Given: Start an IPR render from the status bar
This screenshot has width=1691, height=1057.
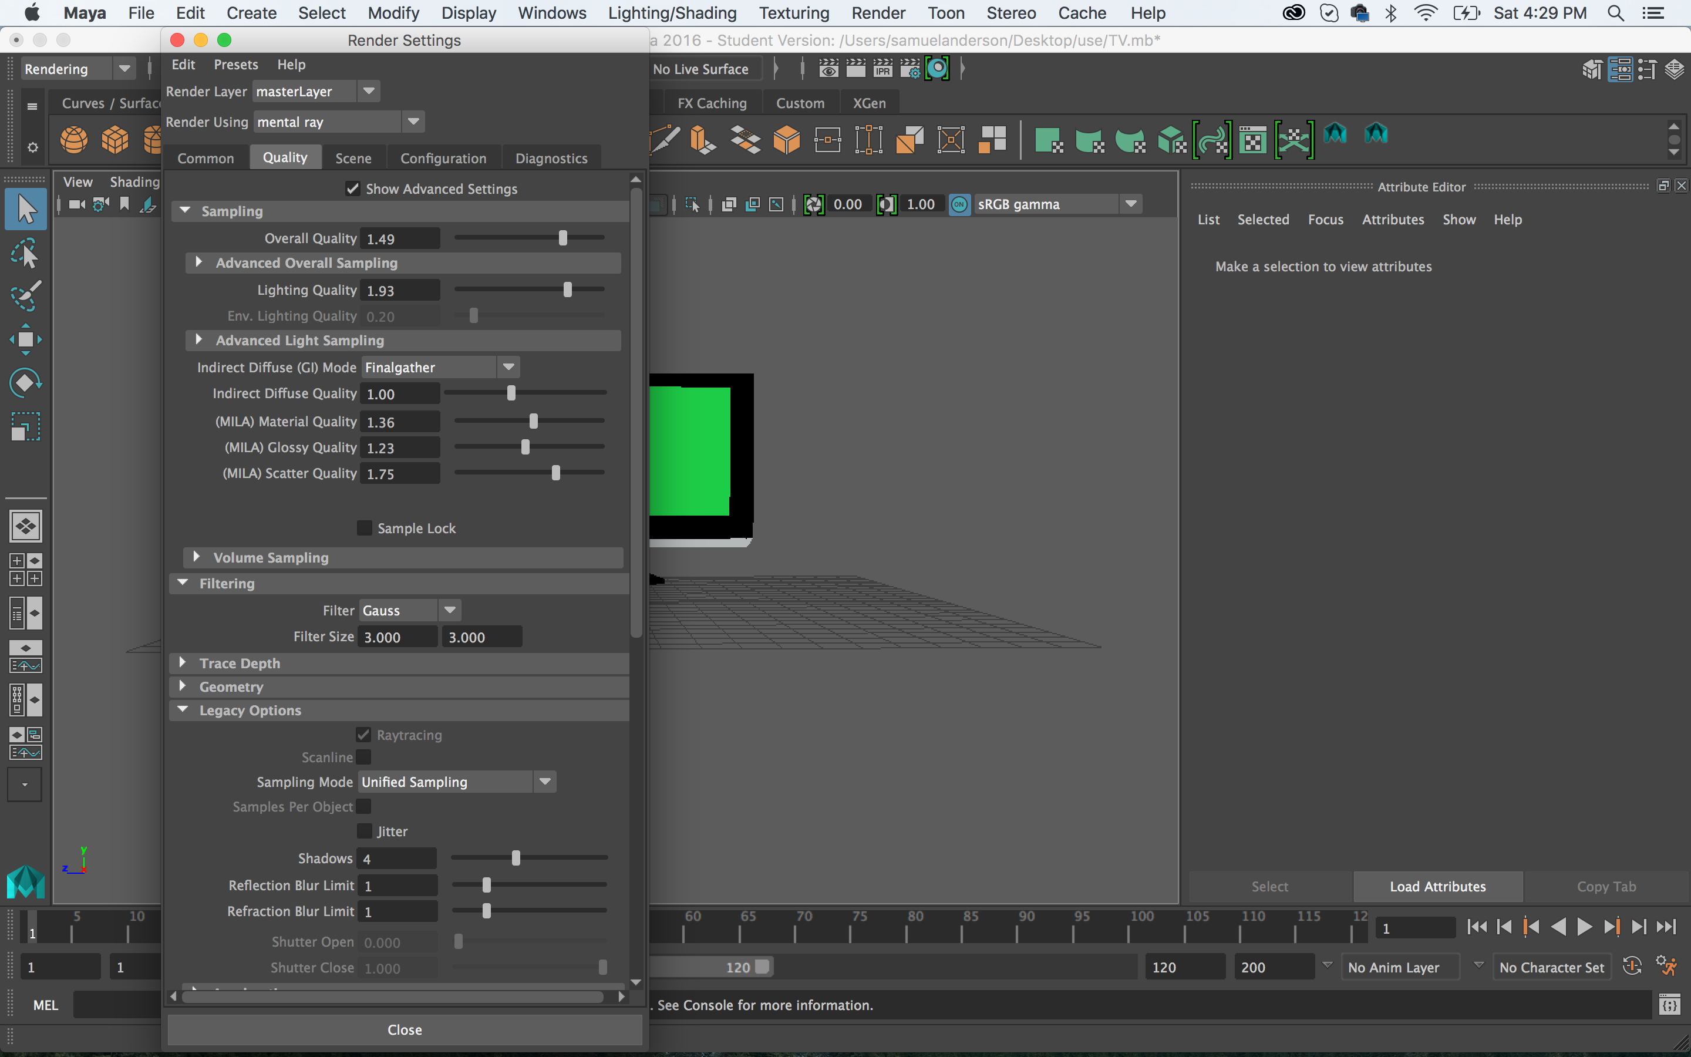Looking at the screenshot, I should coord(882,68).
